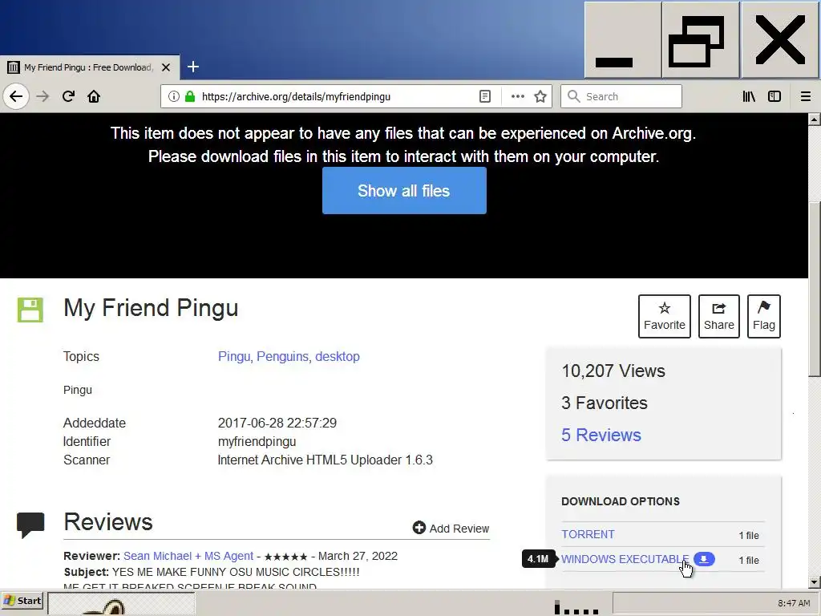Jump to 5 Reviews link
This screenshot has height=616, width=821.
point(601,435)
